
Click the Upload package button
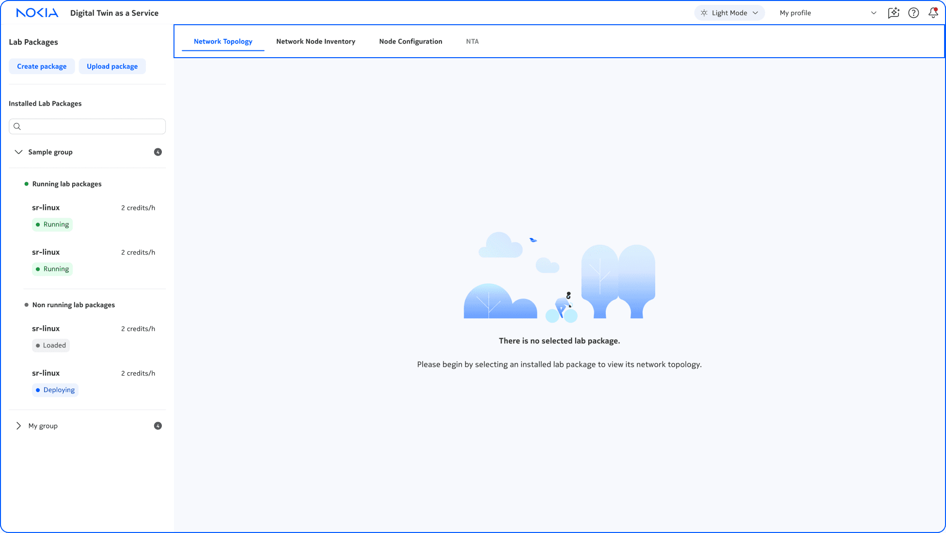(x=112, y=66)
